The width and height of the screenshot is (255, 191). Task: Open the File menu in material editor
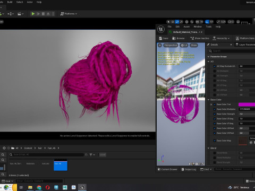pos(169,27)
